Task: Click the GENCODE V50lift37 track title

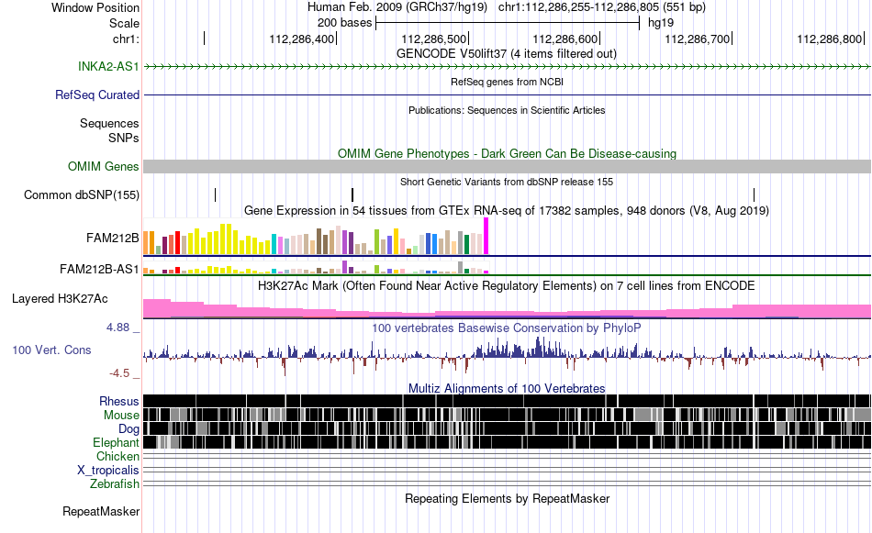Action: pyautogui.click(x=507, y=54)
